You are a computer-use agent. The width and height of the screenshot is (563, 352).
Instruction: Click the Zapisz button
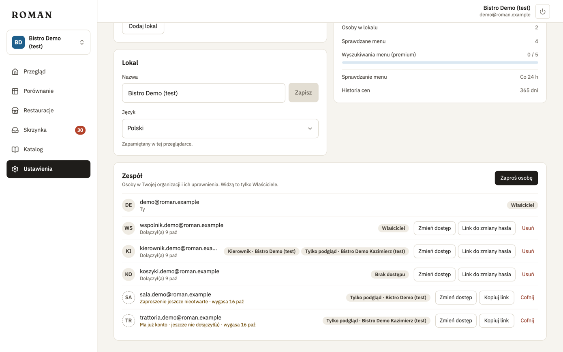[304, 93]
